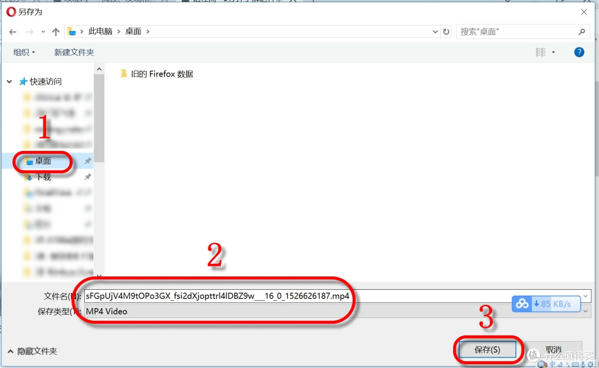Create a folder with 新建文件夹

pyautogui.click(x=74, y=52)
